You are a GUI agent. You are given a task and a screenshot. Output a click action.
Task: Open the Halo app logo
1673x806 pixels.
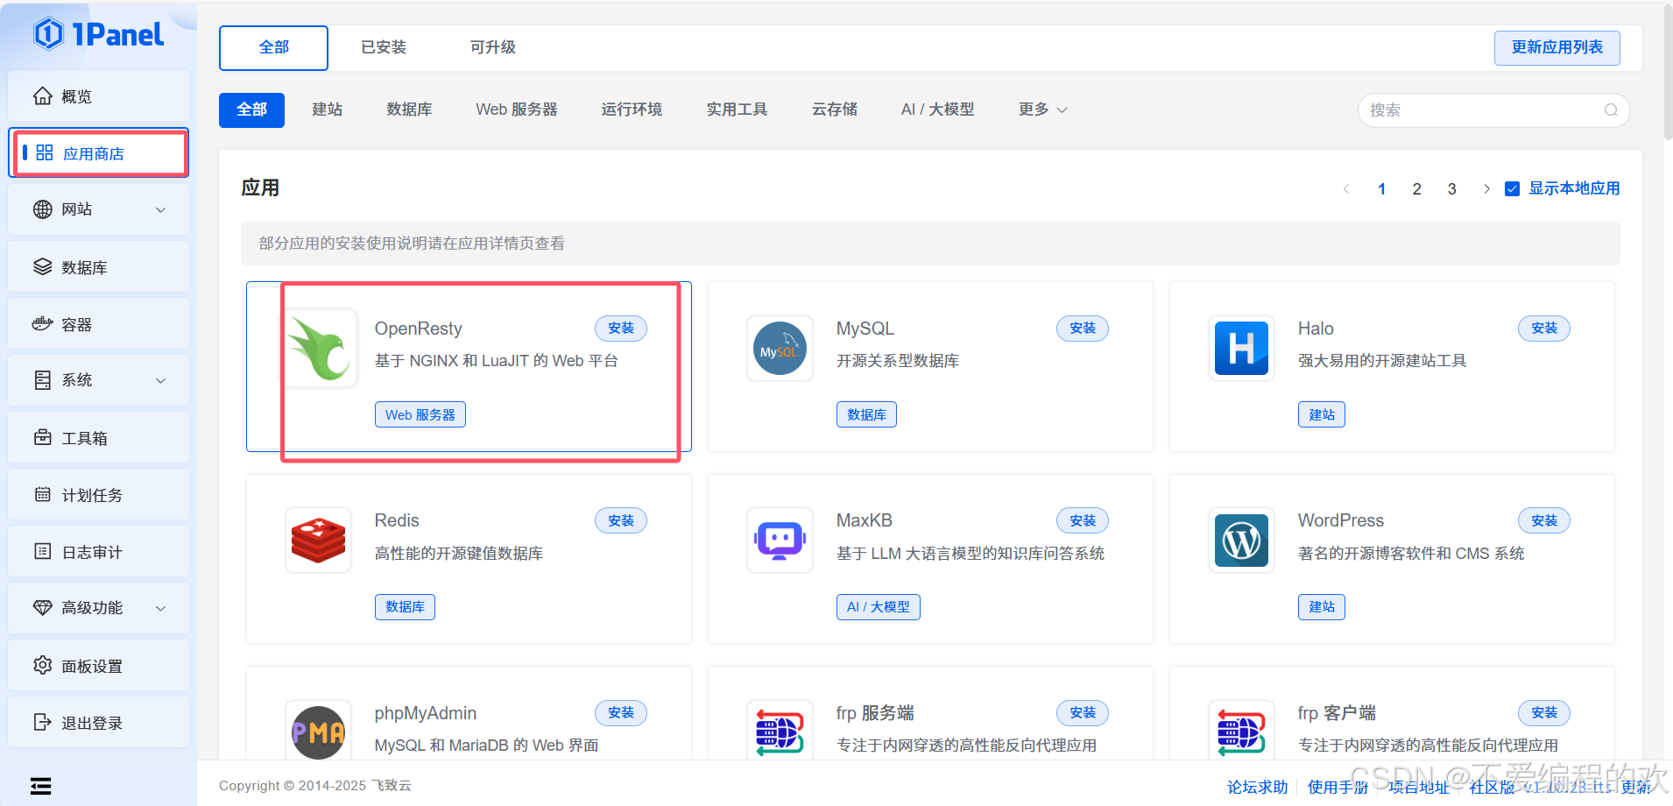coord(1241,348)
